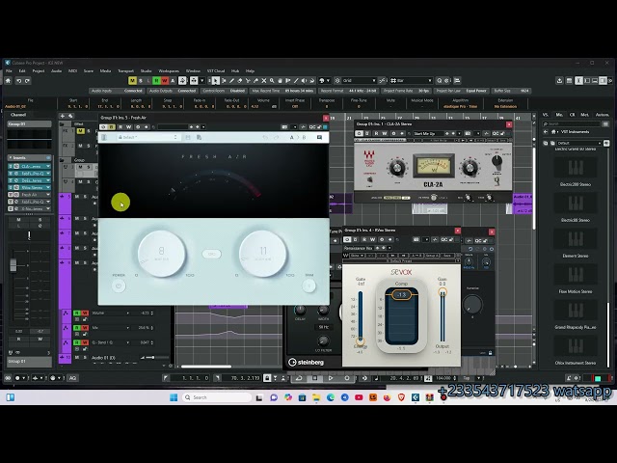Click the CLA-2A VU meter display
The image size is (617, 463).
(434, 166)
